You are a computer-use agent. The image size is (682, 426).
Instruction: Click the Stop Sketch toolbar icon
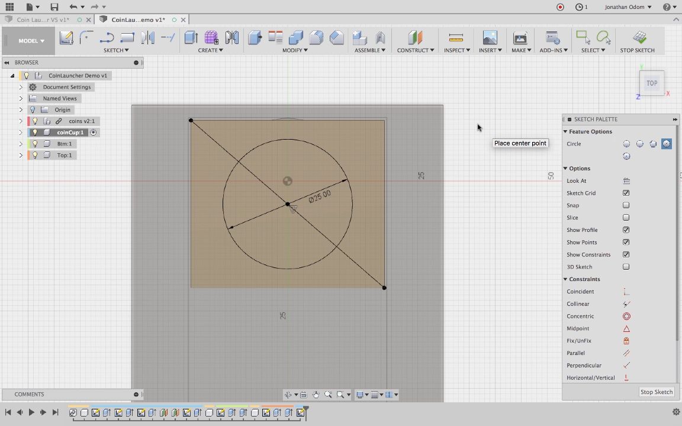(639, 38)
